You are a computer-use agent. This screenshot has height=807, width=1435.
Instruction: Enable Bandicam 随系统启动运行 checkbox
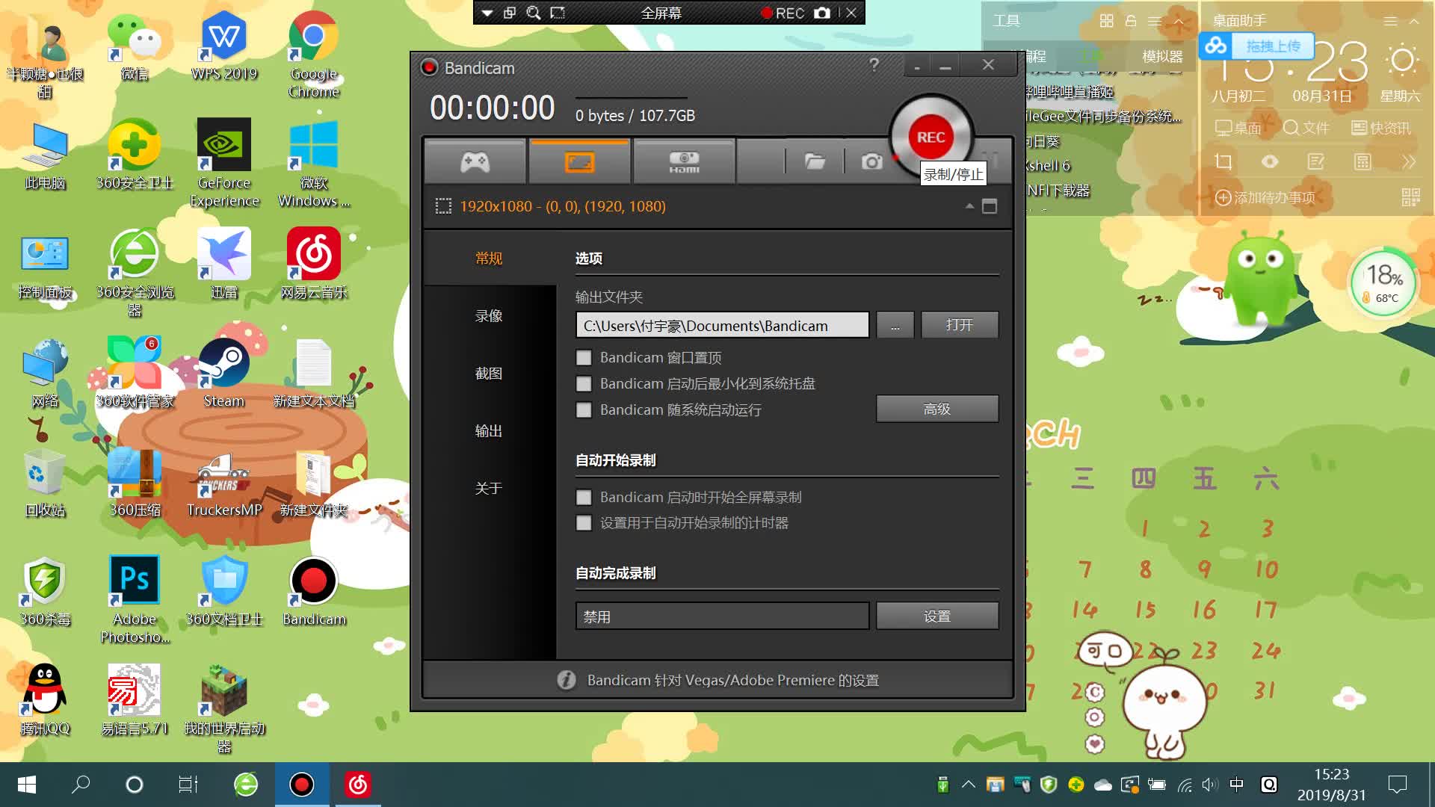click(x=584, y=410)
